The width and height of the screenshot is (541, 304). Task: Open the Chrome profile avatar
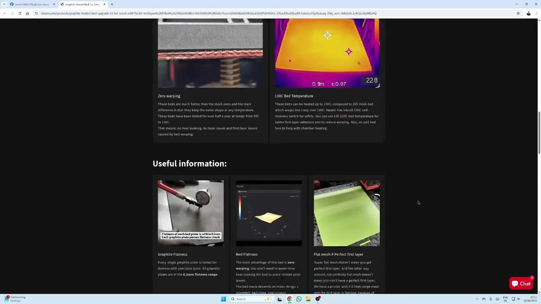[528, 14]
